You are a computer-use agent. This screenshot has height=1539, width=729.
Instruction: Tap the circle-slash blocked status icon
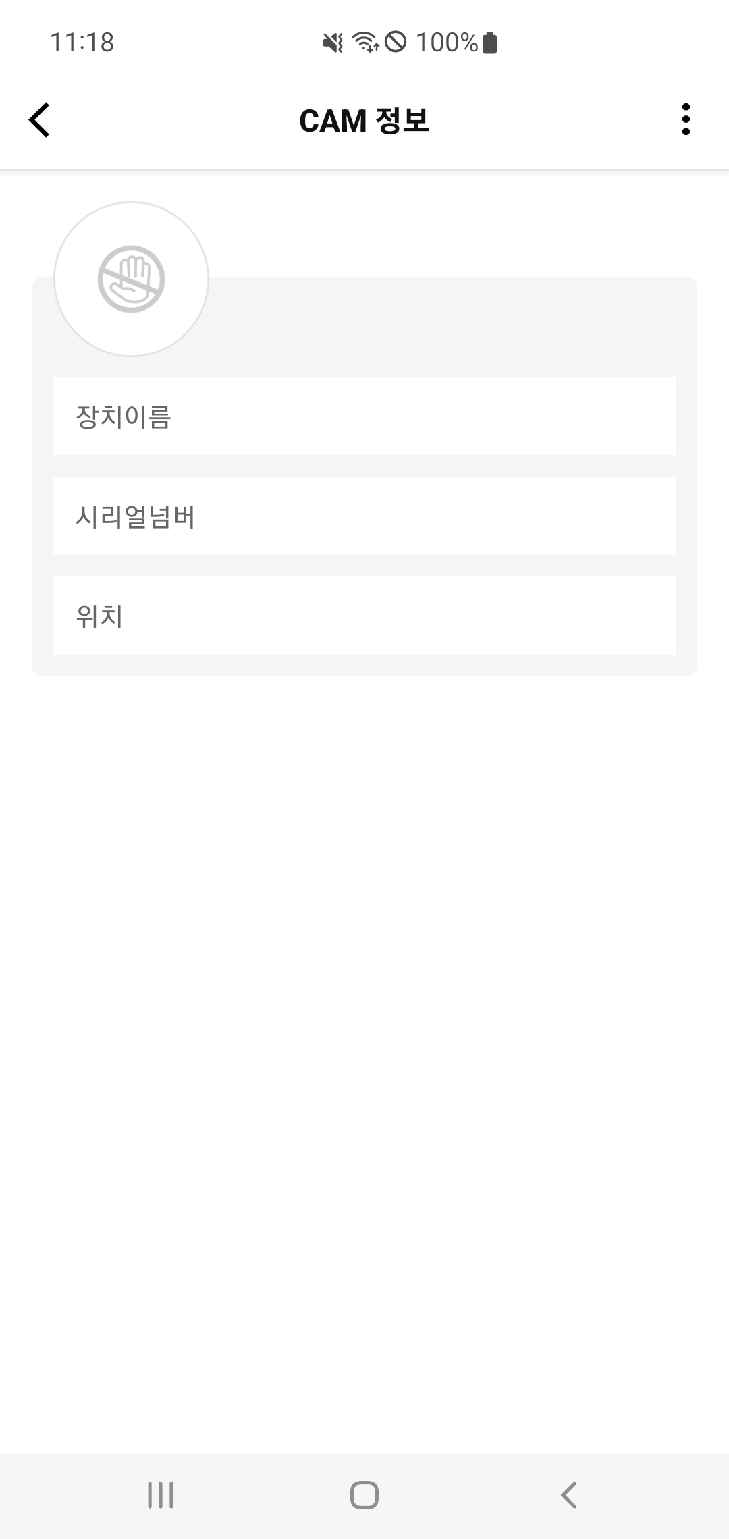coord(396,43)
